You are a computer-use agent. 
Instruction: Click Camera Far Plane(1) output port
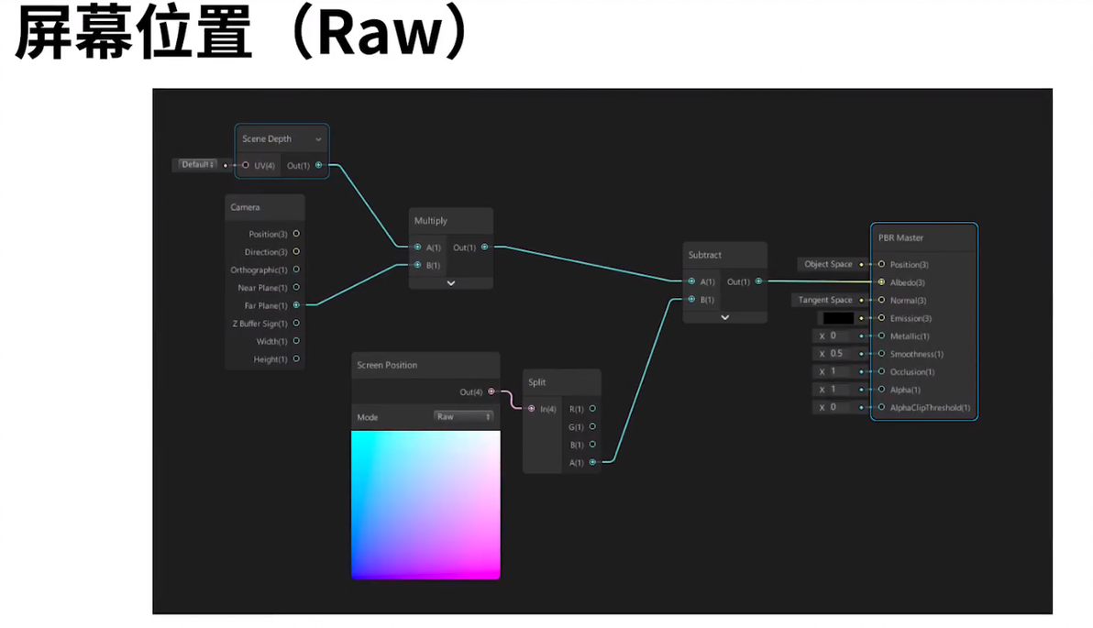pos(296,305)
